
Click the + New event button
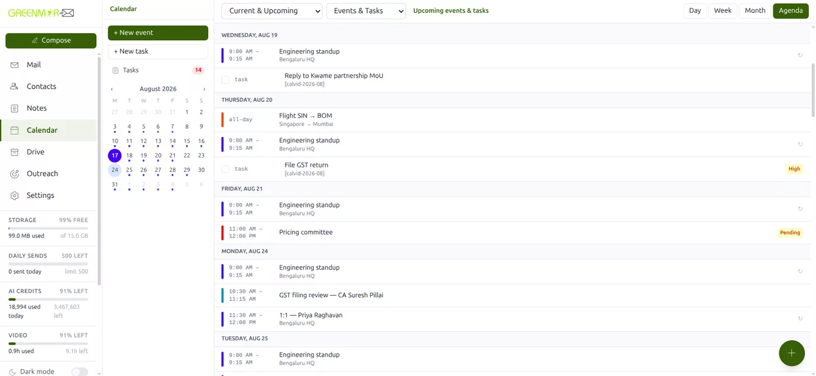pos(158,33)
